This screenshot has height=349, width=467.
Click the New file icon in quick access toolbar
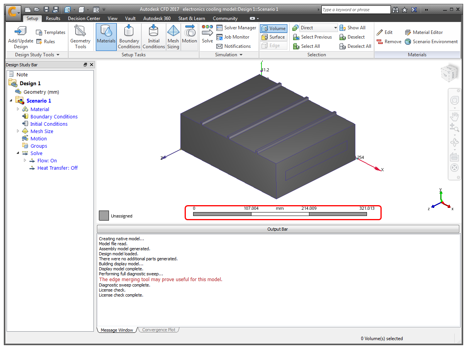coord(27,10)
